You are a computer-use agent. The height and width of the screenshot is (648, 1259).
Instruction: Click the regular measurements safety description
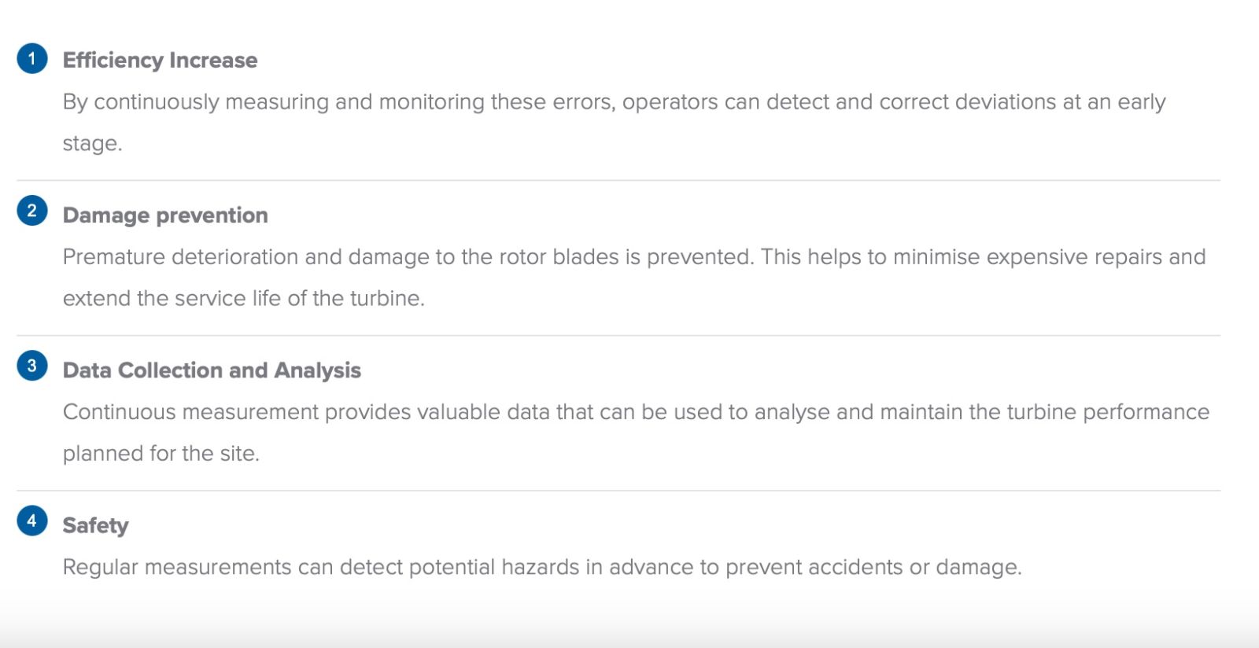(542, 567)
